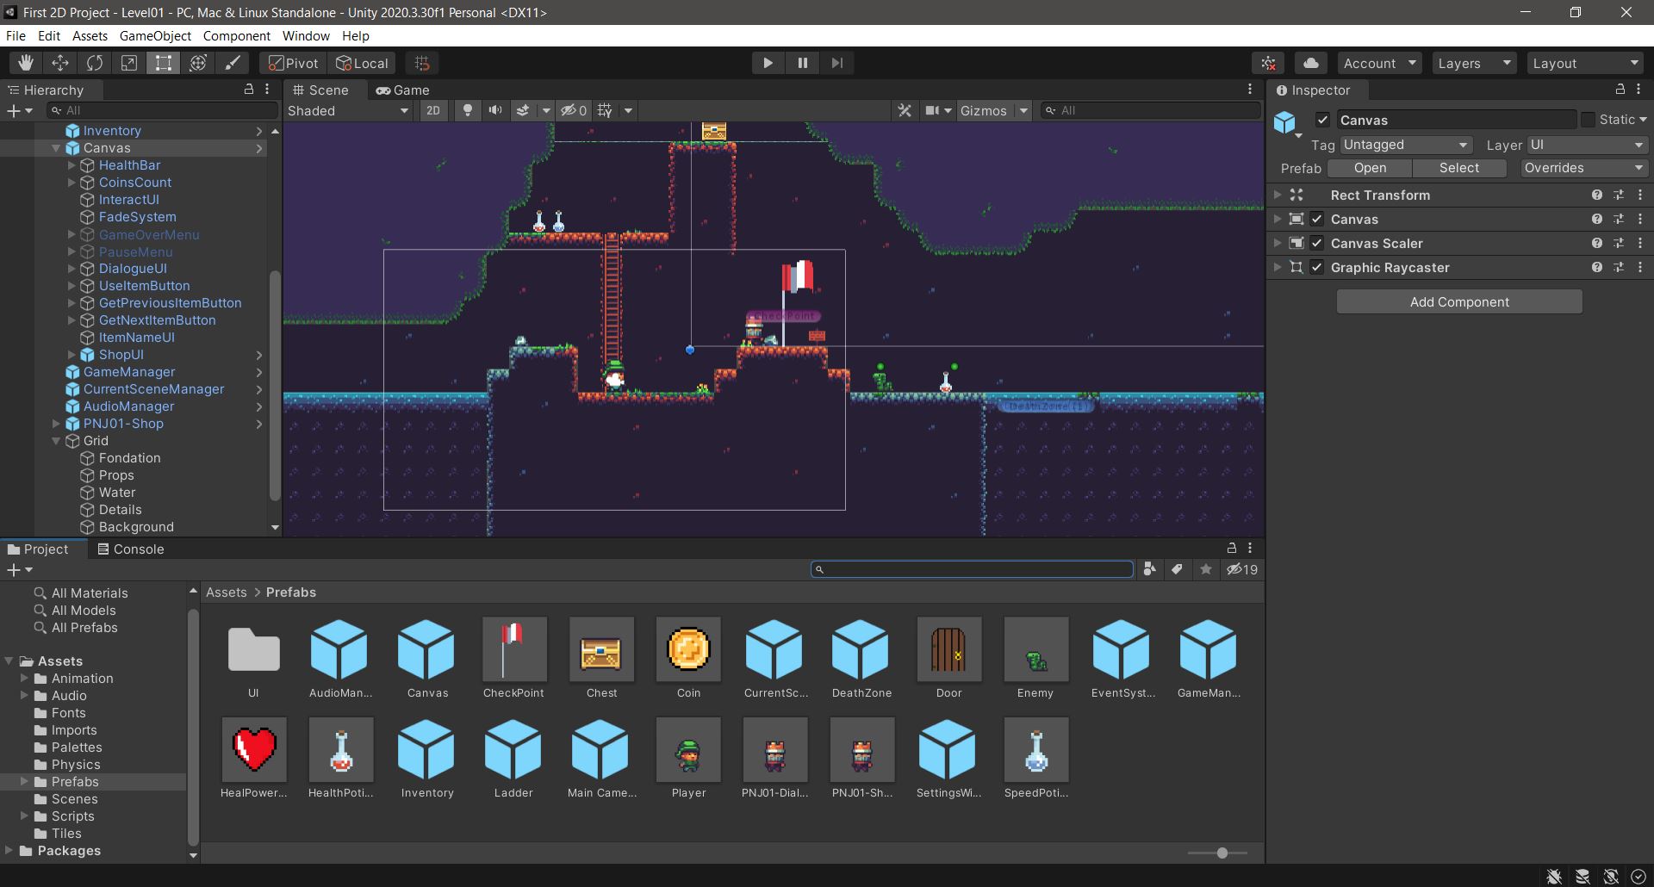
Task: Search by type icon in Project
Action: tap(1149, 569)
